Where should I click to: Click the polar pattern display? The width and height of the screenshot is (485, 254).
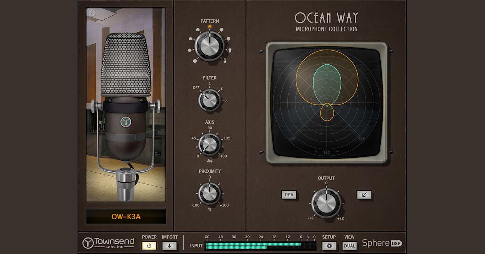[327, 102]
